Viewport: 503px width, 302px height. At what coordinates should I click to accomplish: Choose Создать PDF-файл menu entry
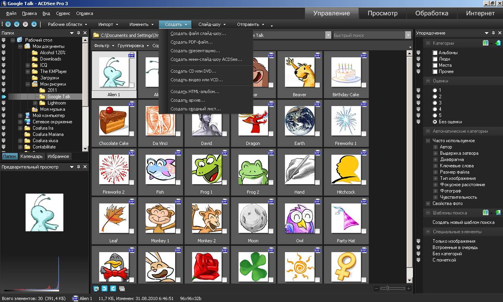click(191, 42)
